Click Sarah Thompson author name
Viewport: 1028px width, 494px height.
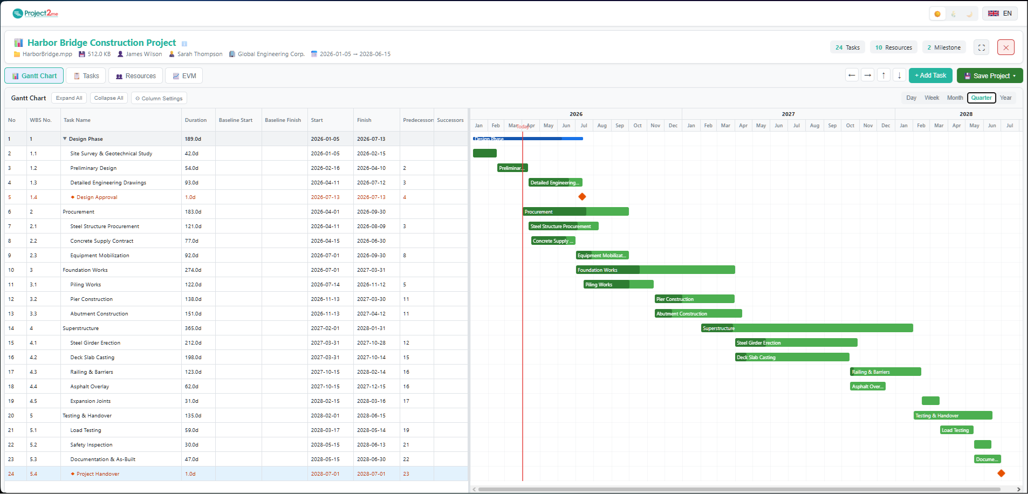tap(200, 54)
